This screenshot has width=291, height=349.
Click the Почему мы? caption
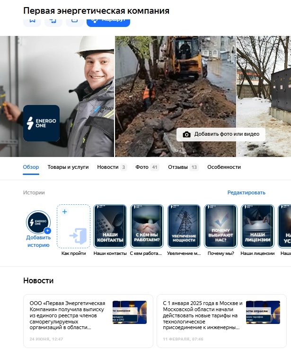[x=221, y=253]
